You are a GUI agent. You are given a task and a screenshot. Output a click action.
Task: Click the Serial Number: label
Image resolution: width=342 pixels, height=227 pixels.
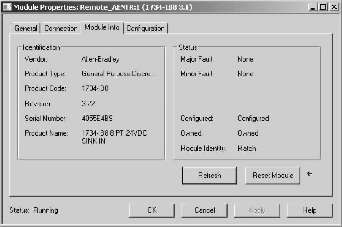pyautogui.click(x=46, y=118)
